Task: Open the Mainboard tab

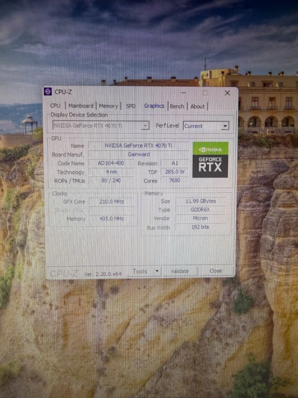Action: tap(81, 106)
